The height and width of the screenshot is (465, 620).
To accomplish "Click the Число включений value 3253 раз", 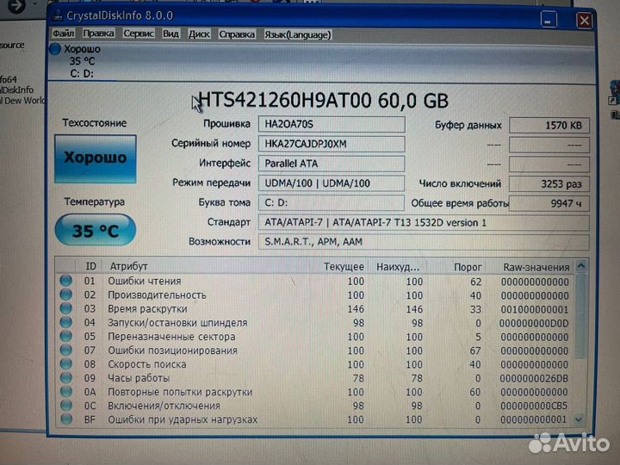I will click(x=549, y=184).
